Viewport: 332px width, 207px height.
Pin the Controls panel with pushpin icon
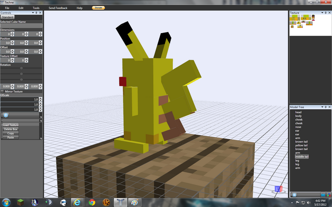pos(36,12)
